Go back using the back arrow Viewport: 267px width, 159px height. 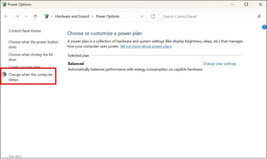[6, 16]
